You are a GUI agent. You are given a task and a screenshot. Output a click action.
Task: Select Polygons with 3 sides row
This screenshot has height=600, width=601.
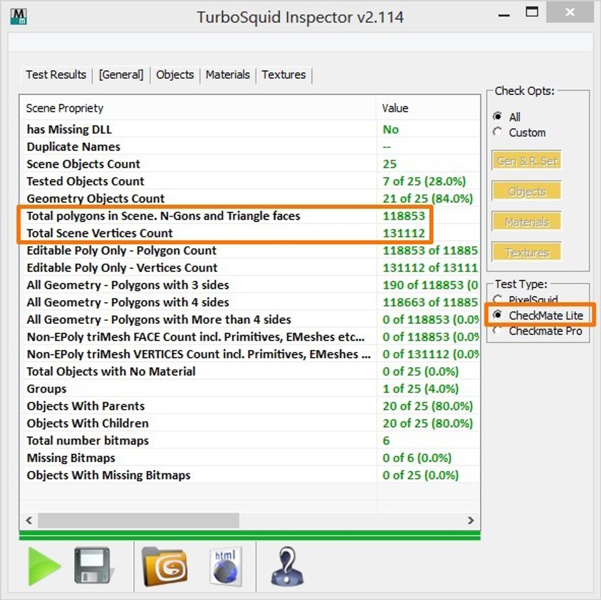point(249,285)
